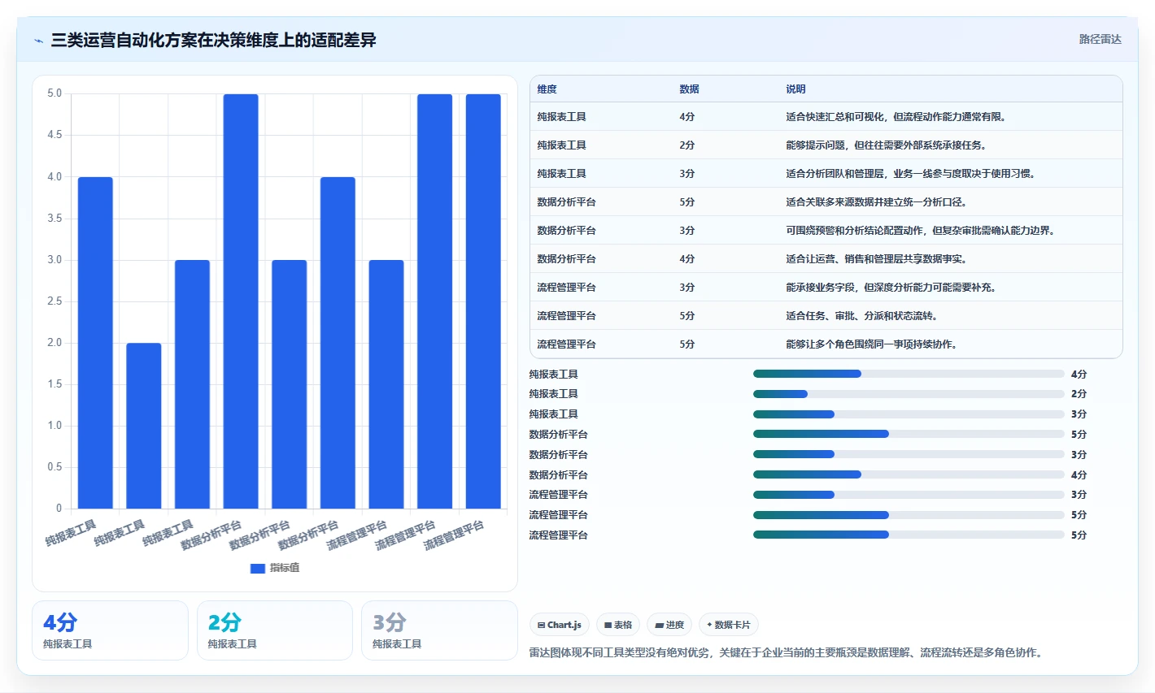Select the row 能够让多个角色围绕同一事项持续协作。
The width and height of the screenshot is (1155, 693).
(x=826, y=344)
